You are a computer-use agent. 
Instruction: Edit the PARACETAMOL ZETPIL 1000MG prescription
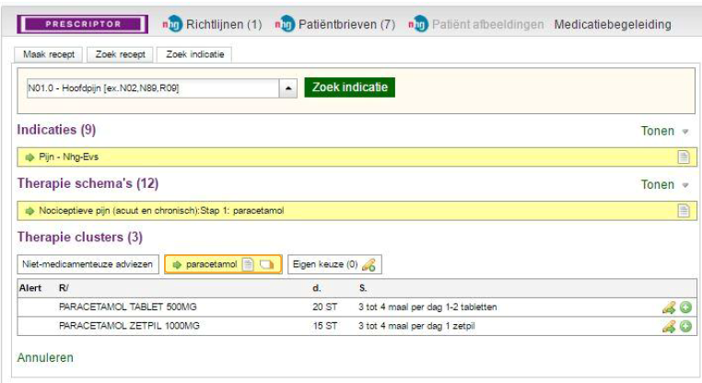pyautogui.click(x=669, y=326)
